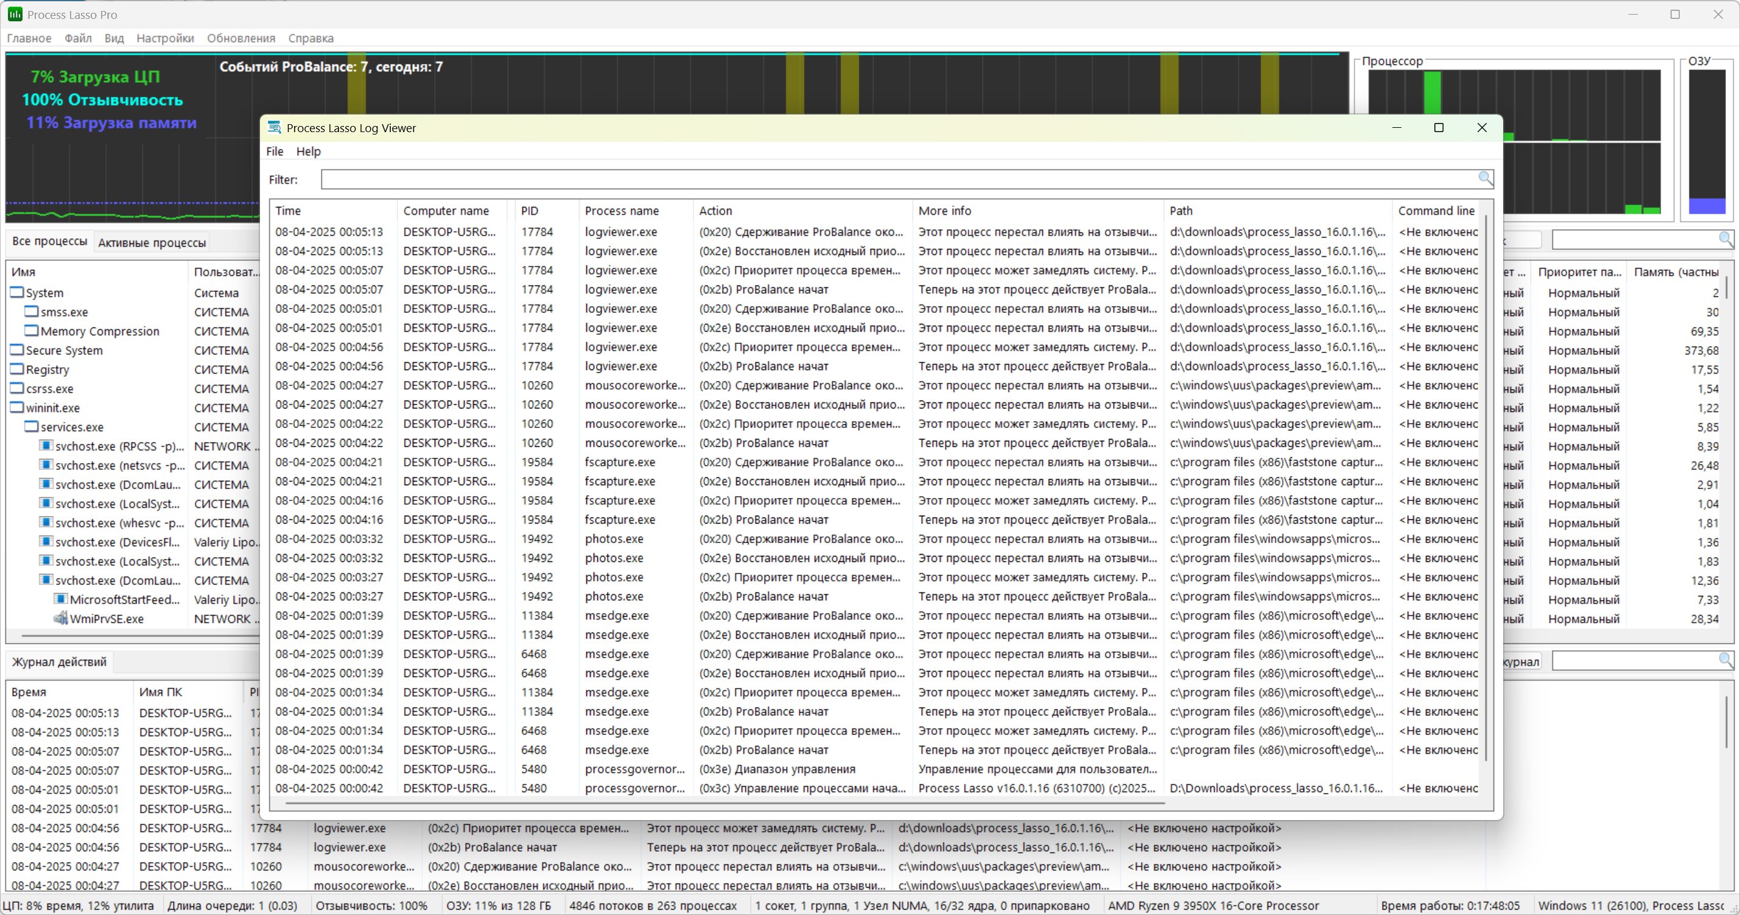This screenshot has height=915, width=1740.
Task: Click the wininit.exe process icon
Action: (17, 408)
